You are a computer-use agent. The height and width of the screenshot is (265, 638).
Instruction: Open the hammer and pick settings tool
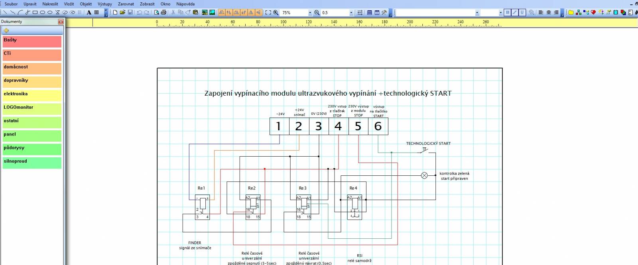point(384,12)
